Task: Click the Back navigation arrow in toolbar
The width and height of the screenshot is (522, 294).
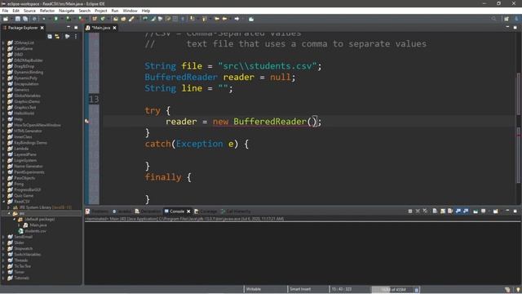Action: tap(225, 19)
